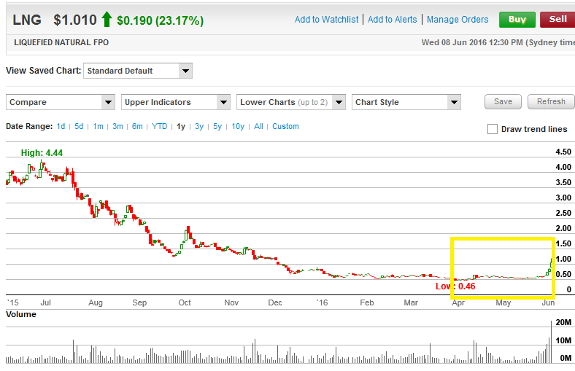Open the Lower Charts dropdown
Screen dimensions: 575x371
click(291, 102)
